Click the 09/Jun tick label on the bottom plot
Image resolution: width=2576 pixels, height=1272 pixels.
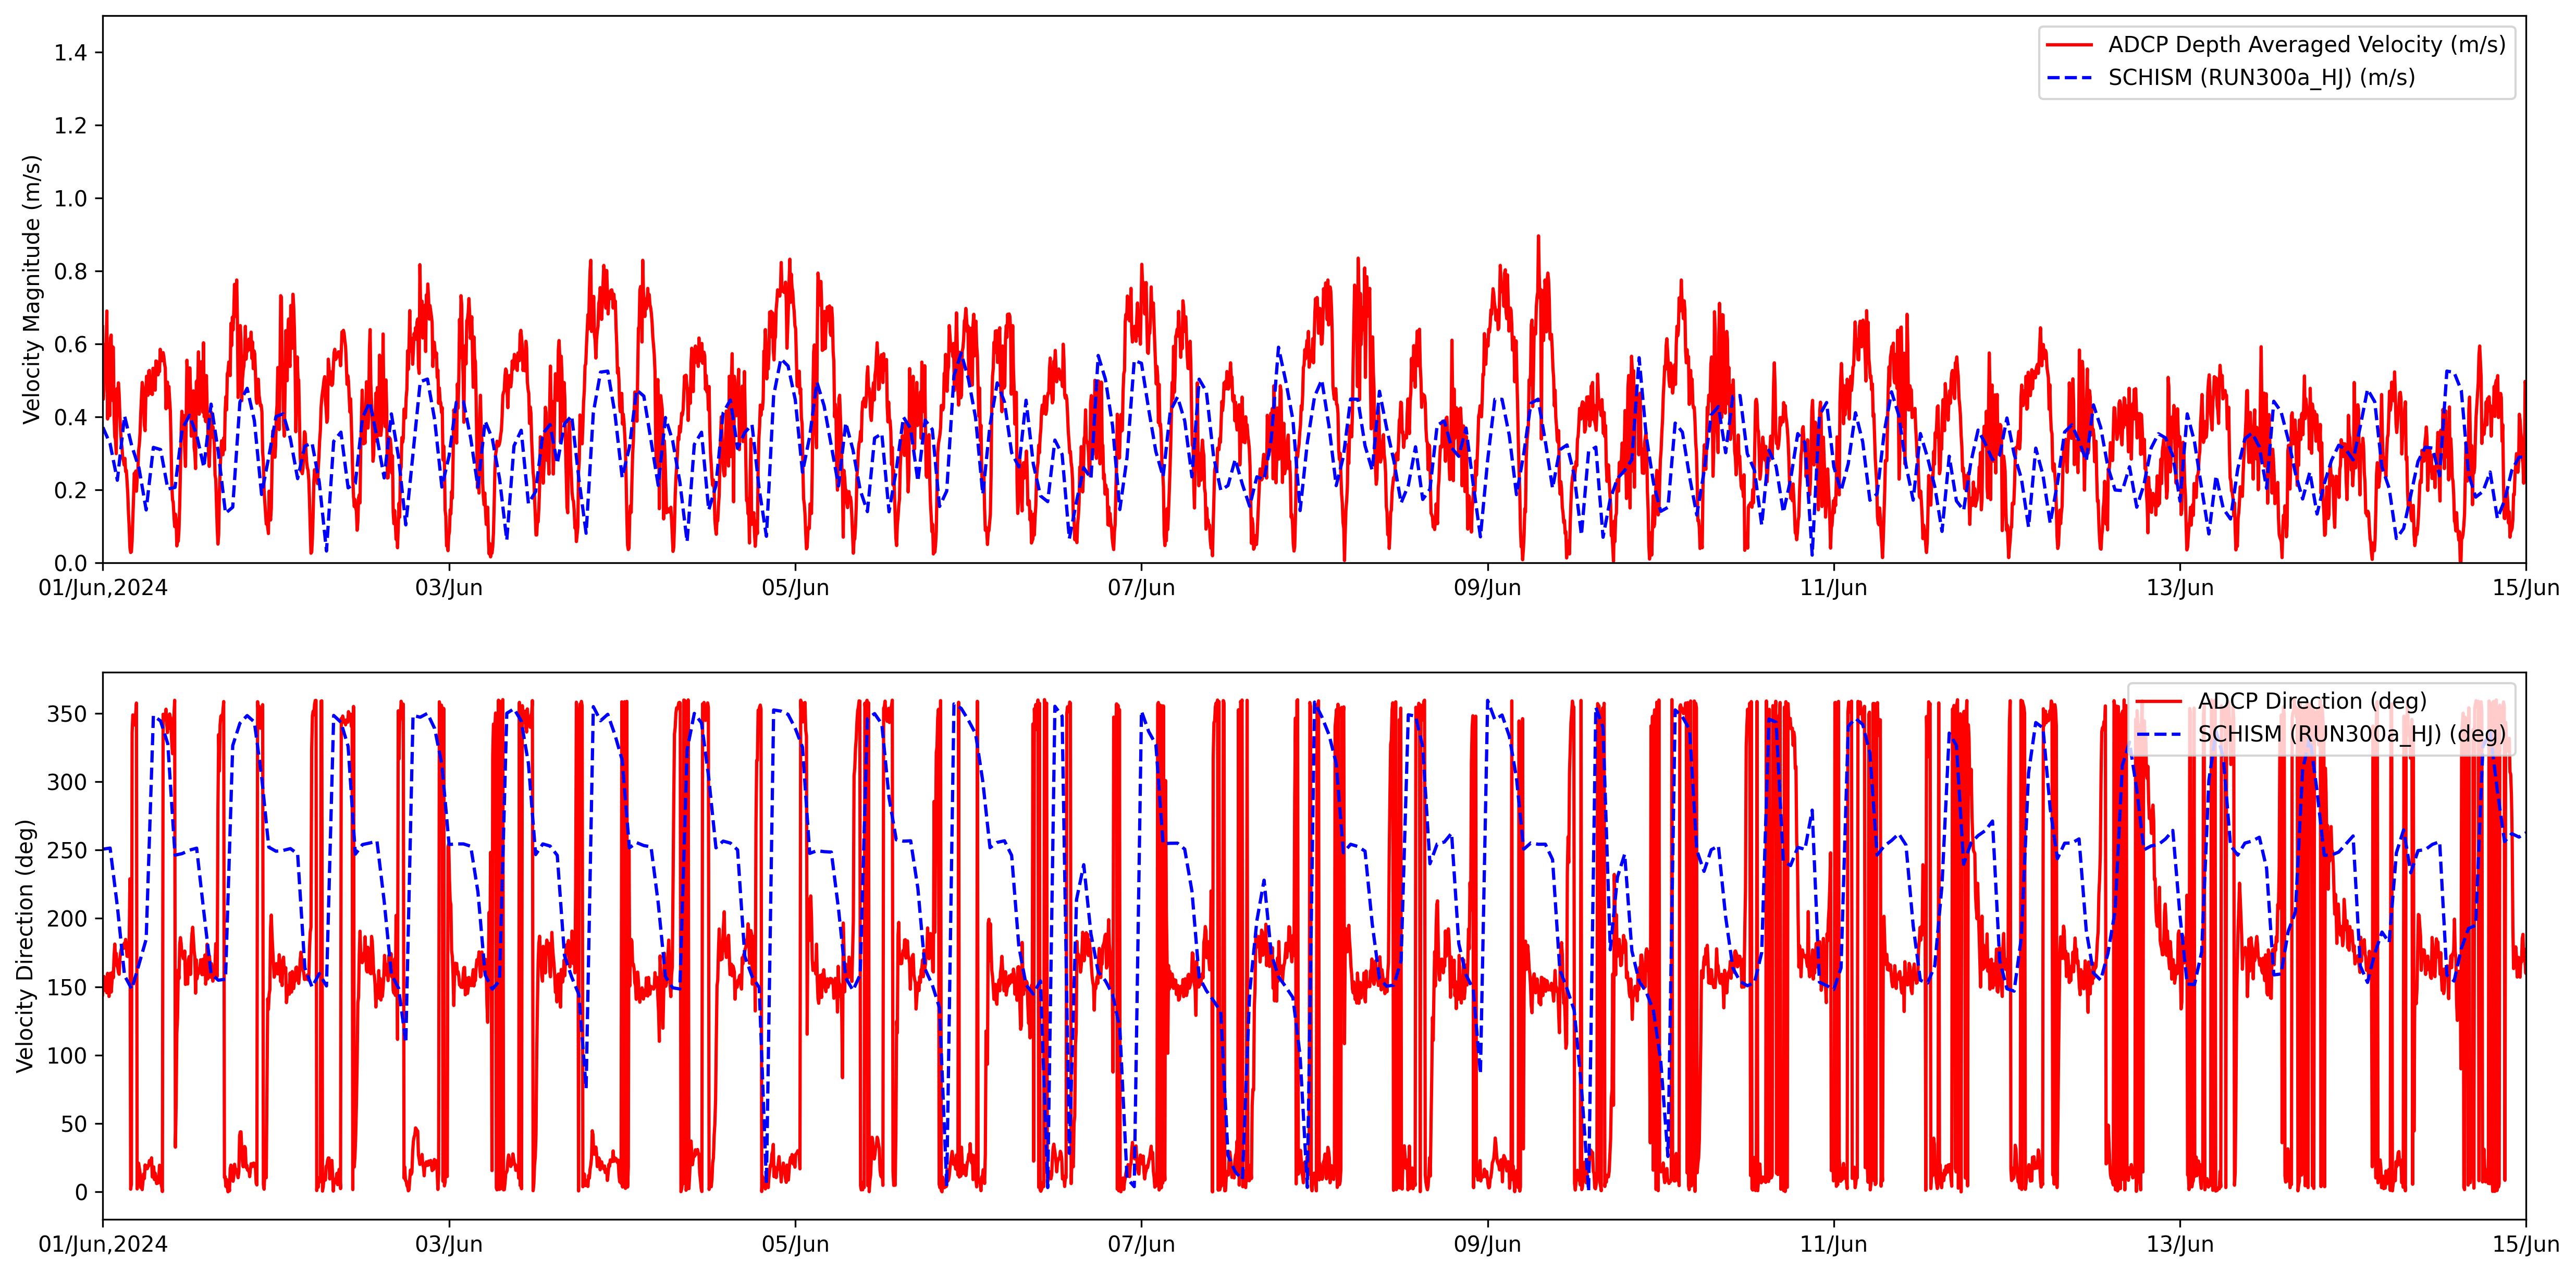pos(1487,1244)
